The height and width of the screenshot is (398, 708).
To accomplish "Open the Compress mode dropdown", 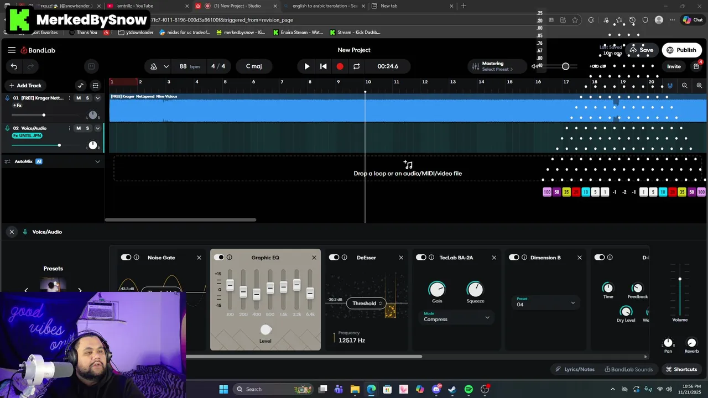I will 456,317.
